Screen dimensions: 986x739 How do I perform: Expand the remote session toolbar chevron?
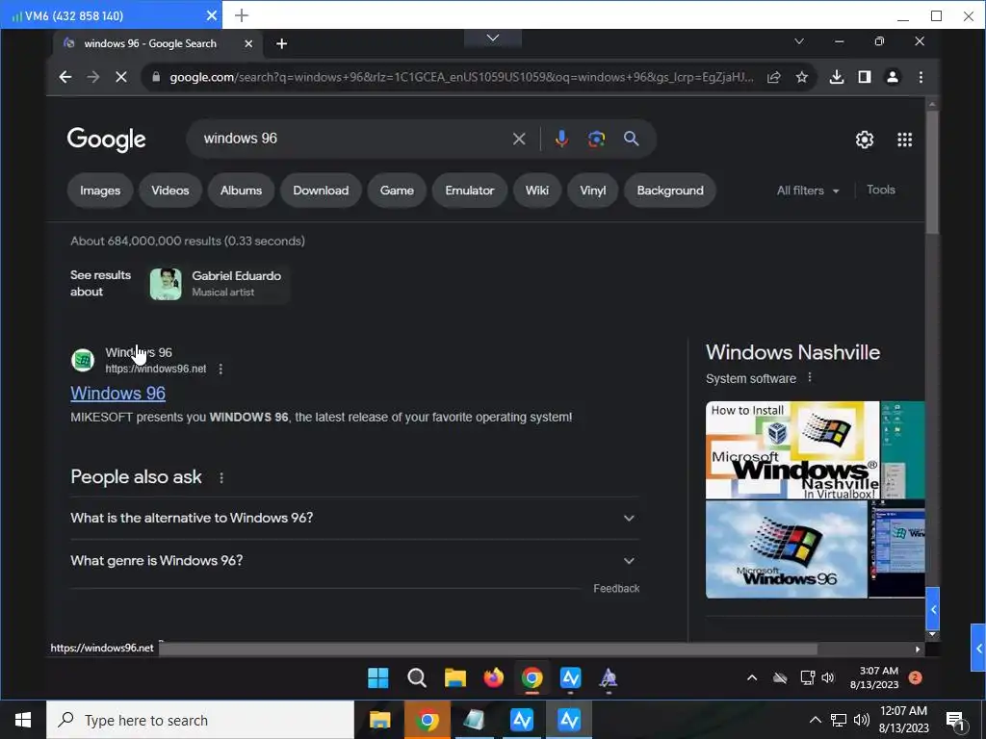[x=493, y=38]
